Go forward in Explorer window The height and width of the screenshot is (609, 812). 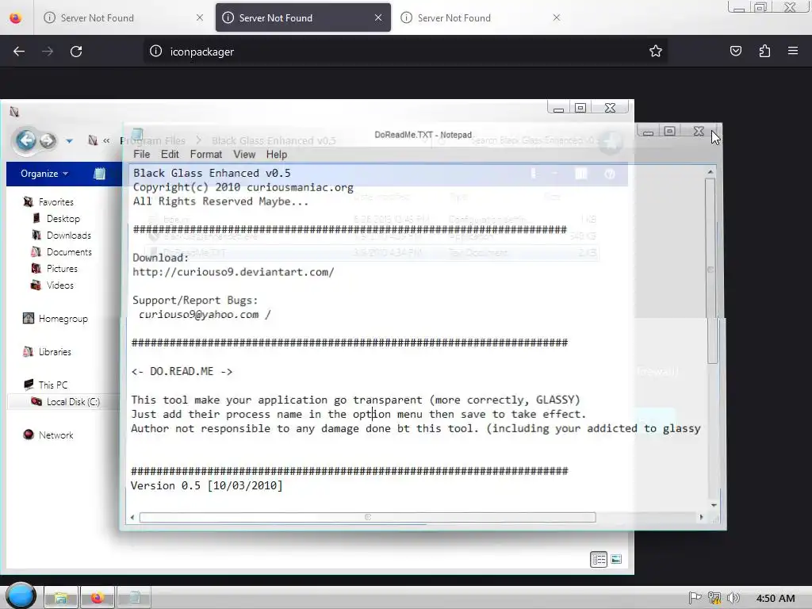pos(48,140)
